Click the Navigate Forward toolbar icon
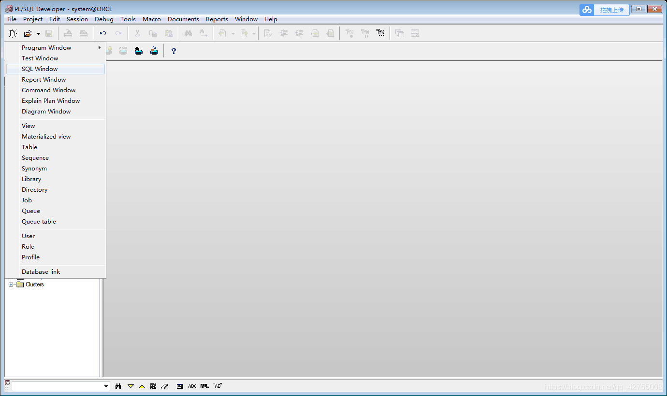667x396 pixels. tap(244, 33)
